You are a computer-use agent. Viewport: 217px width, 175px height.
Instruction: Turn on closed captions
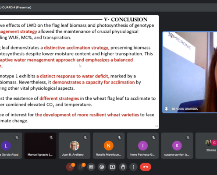91,167
